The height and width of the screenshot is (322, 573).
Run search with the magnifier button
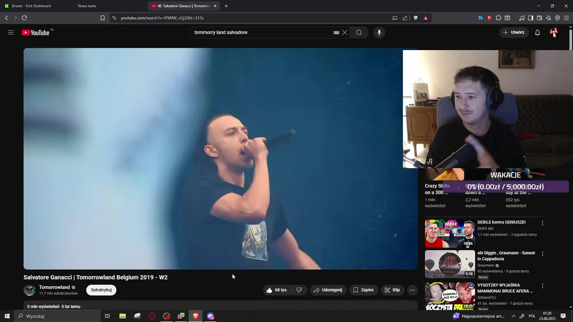click(x=359, y=32)
